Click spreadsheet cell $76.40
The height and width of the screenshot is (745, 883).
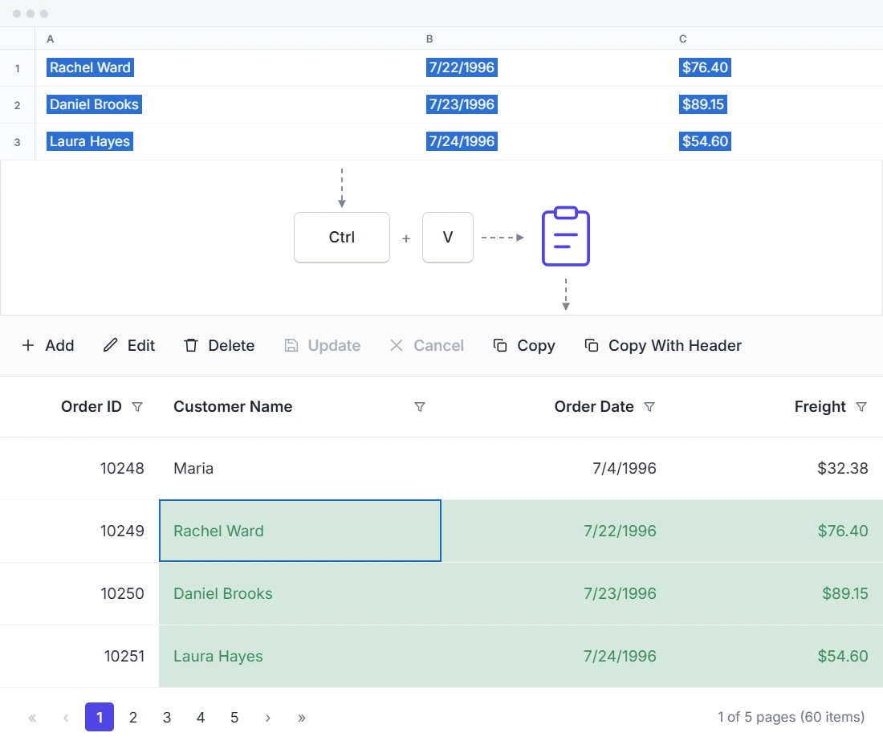coord(705,67)
